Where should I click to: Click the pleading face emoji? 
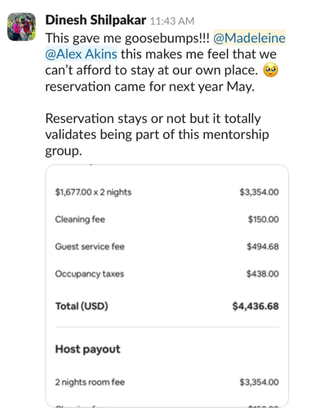coord(270,70)
